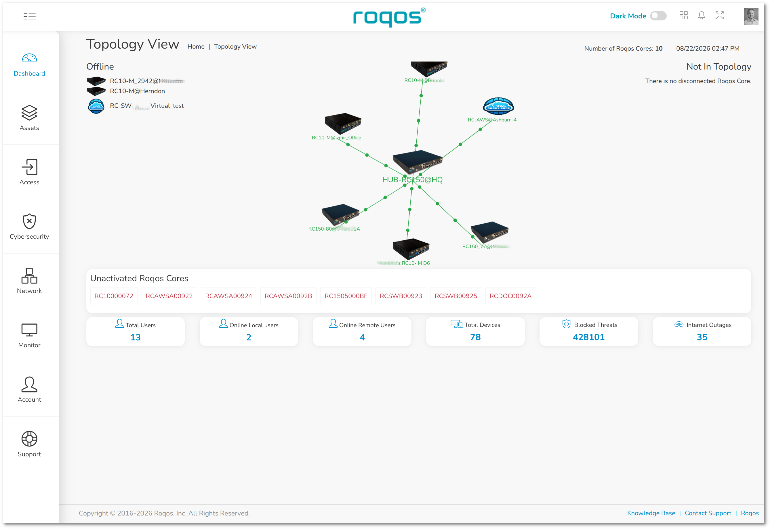Open the Total Devices card
The height and width of the screenshot is (529, 770).
[475, 331]
